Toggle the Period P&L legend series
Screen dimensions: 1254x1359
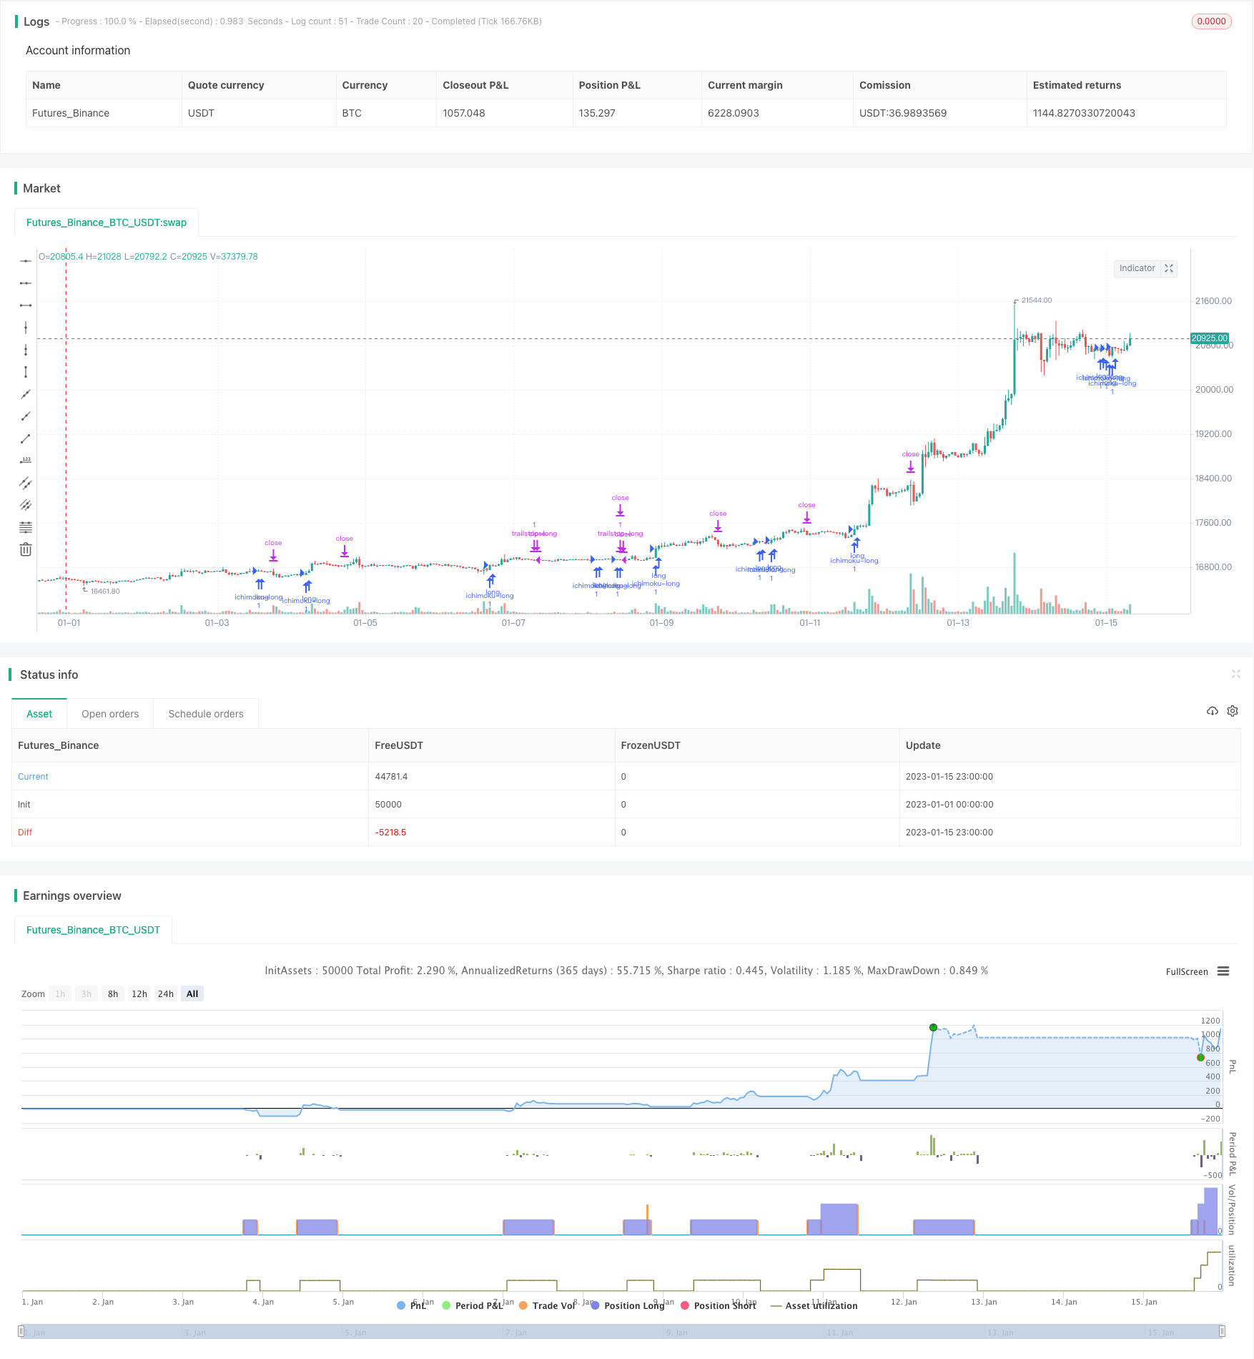coord(473,1305)
